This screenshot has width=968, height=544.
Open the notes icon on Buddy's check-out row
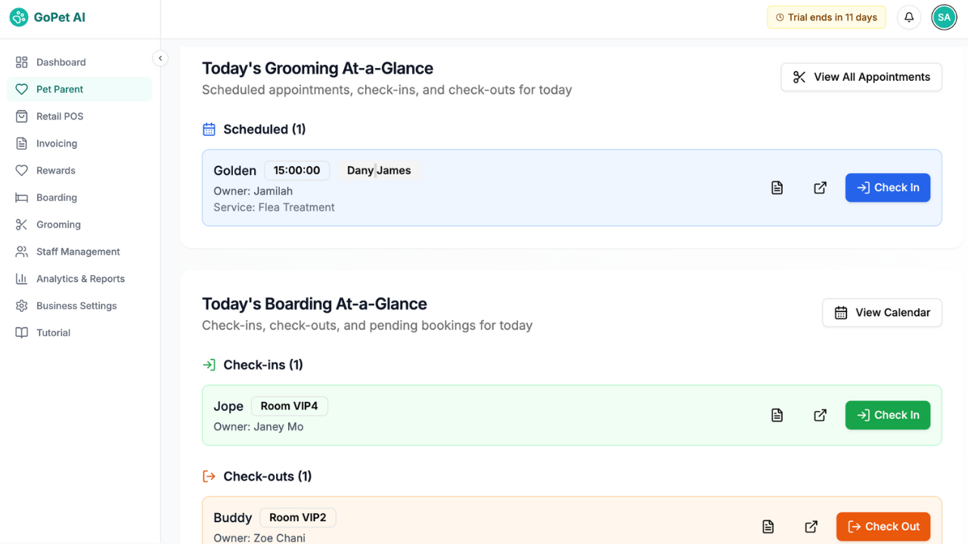pos(768,527)
